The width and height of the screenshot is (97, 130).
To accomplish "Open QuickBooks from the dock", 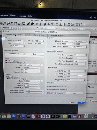I will coord(58,116).
